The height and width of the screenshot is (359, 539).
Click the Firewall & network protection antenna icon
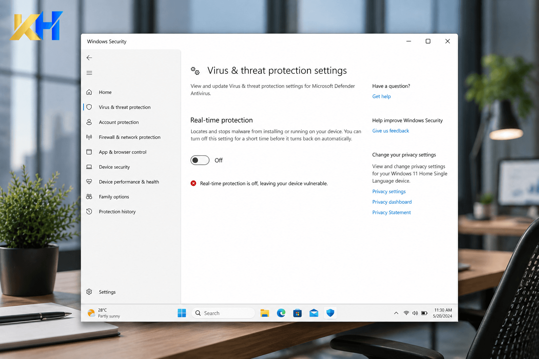click(x=89, y=137)
